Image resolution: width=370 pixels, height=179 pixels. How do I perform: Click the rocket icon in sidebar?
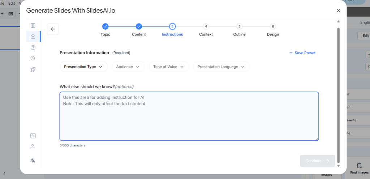coord(33,69)
